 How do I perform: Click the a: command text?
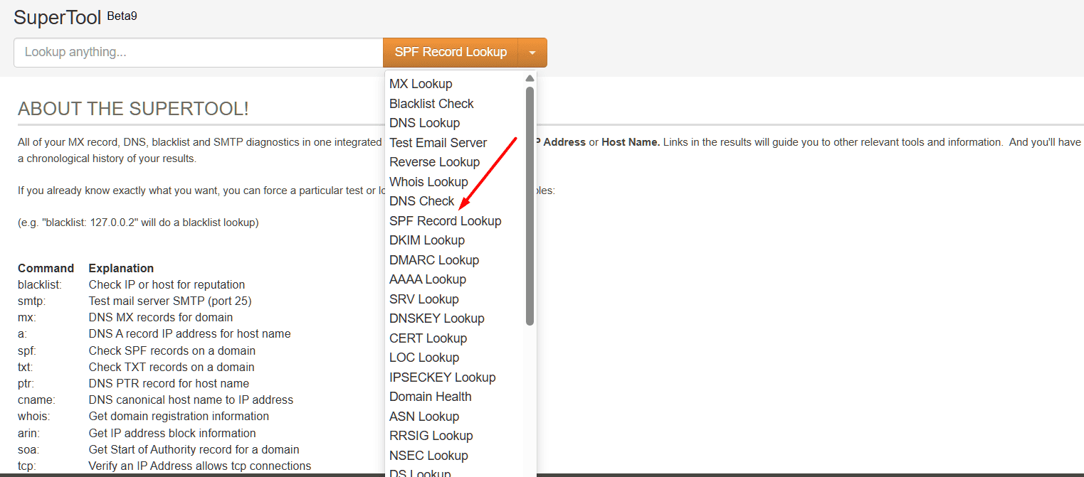[22, 333]
